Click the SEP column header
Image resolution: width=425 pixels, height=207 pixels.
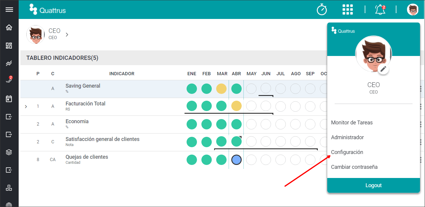click(310, 74)
